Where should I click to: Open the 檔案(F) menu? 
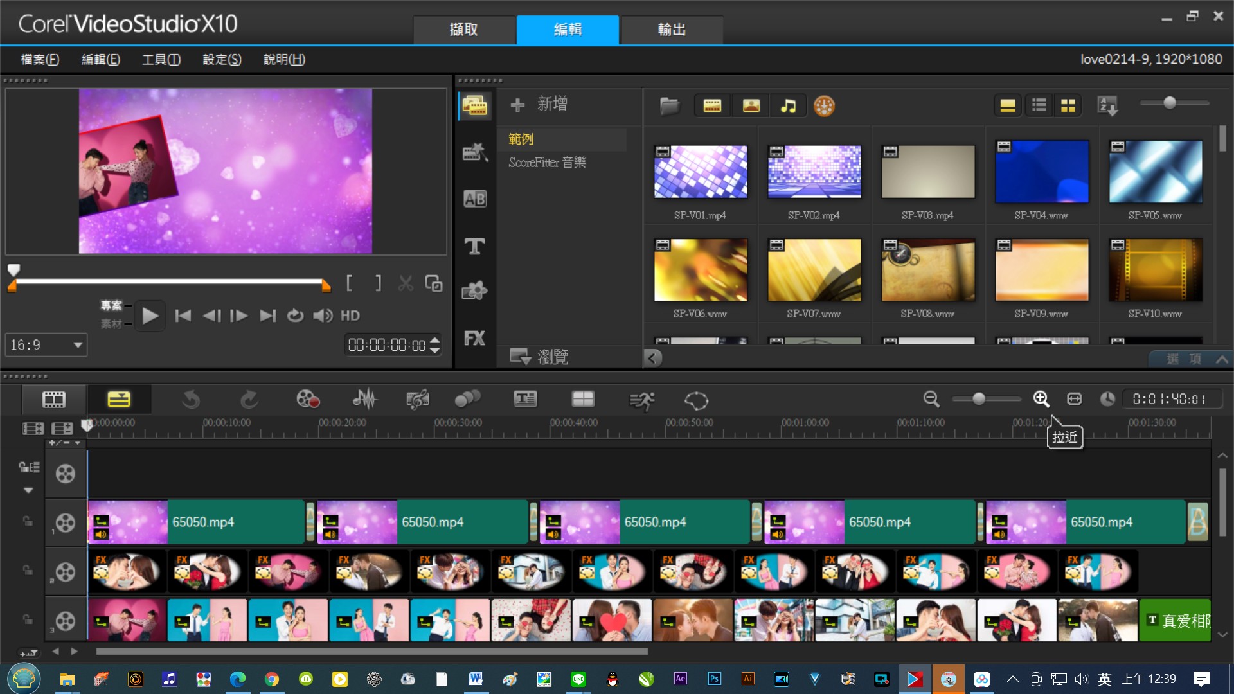(40, 59)
